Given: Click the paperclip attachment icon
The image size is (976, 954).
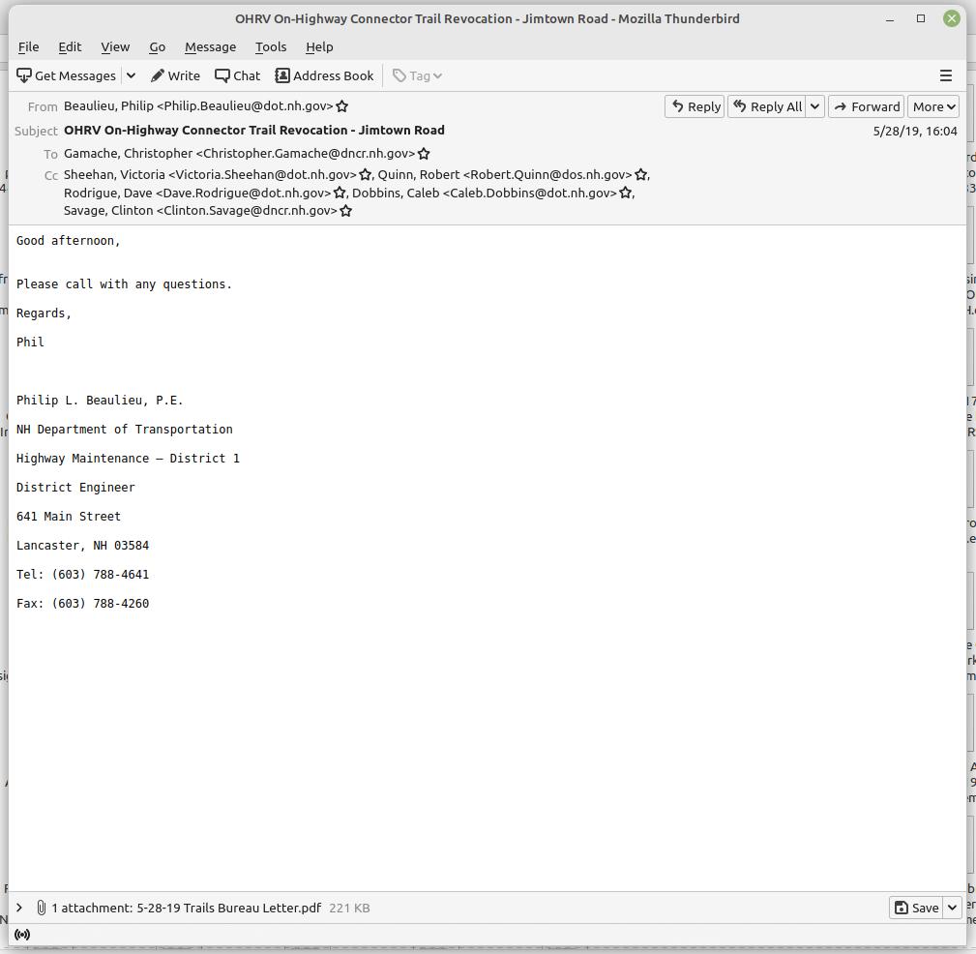Looking at the screenshot, I should pos(42,908).
